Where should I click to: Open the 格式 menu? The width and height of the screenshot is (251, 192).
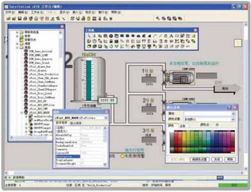[x=90, y=12]
